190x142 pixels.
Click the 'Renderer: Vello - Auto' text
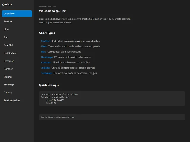(48, 7)
